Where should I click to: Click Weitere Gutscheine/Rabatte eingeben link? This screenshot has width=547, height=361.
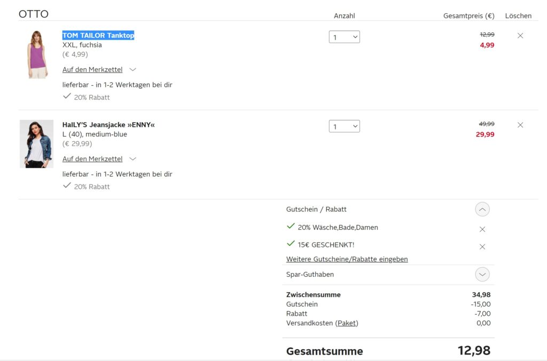pyautogui.click(x=347, y=259)
